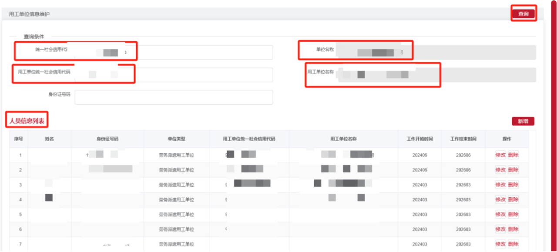Focus the 身份证号码 input field
The height and width of the screenshot is (252, 557).
tap(174, 97)
